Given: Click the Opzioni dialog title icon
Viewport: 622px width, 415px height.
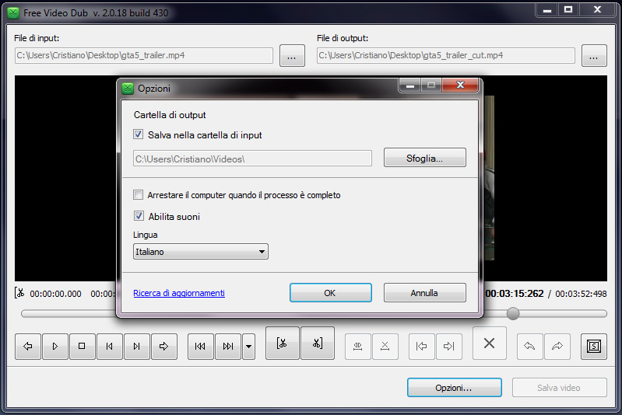Looking at the screenshot, I should click(128, 89).
